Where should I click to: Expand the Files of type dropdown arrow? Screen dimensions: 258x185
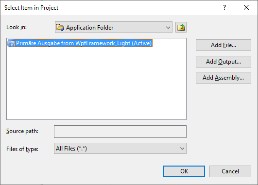coord(182,149)
